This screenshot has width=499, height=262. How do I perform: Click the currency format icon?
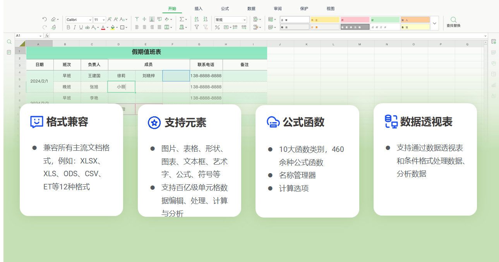click(x=226, y=27)
